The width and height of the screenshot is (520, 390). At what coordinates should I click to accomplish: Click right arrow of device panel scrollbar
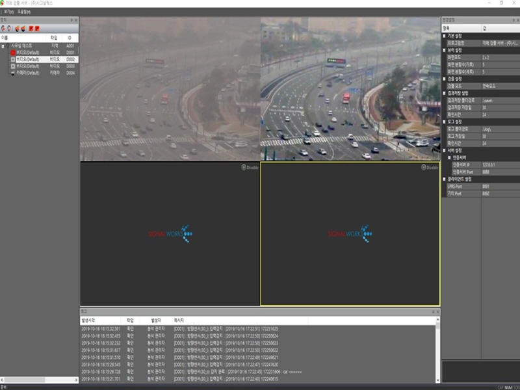pos(76,380)
